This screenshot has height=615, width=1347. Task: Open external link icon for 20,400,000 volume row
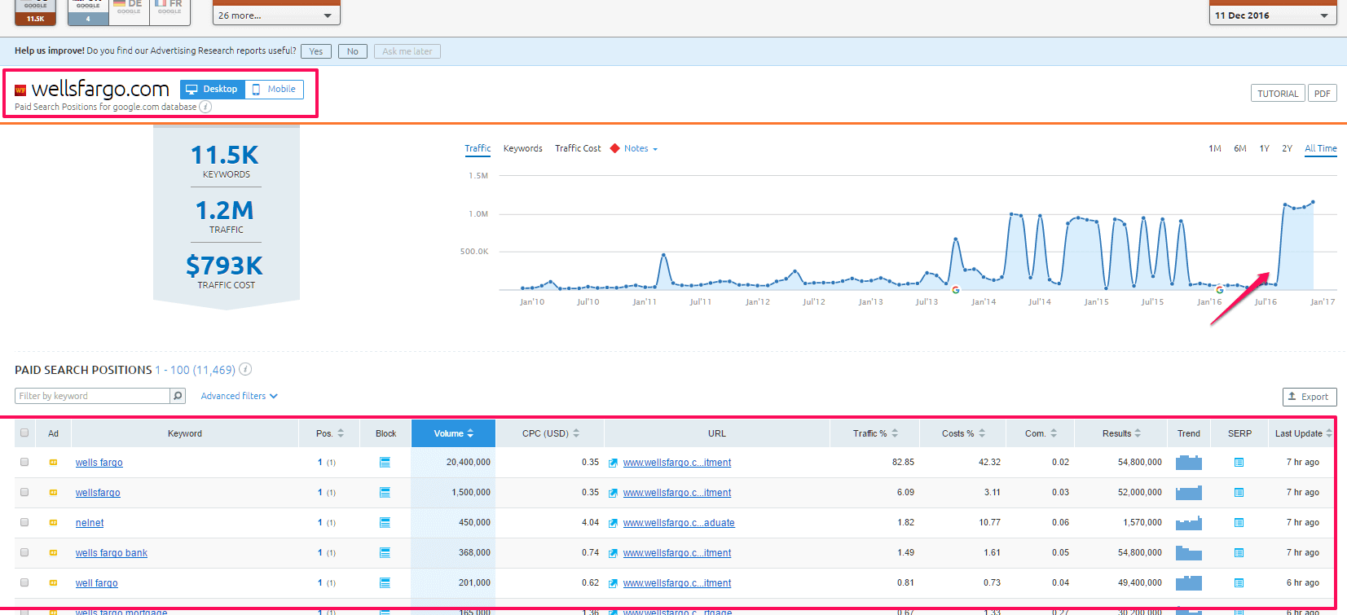coord(613,463)
